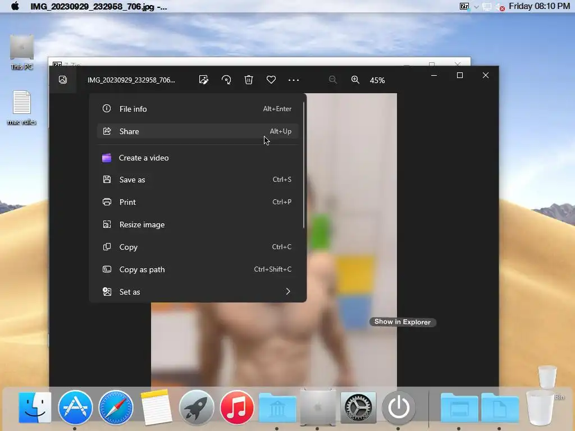
Task: Click the Mac Pro computer dock icon
Action: pos(318,407)
